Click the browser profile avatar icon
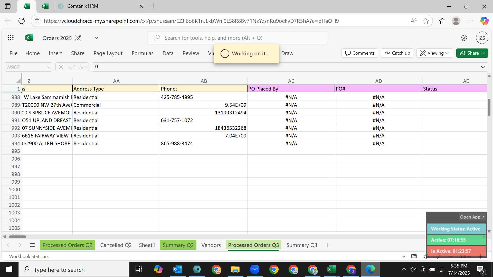 click(456, 21)
